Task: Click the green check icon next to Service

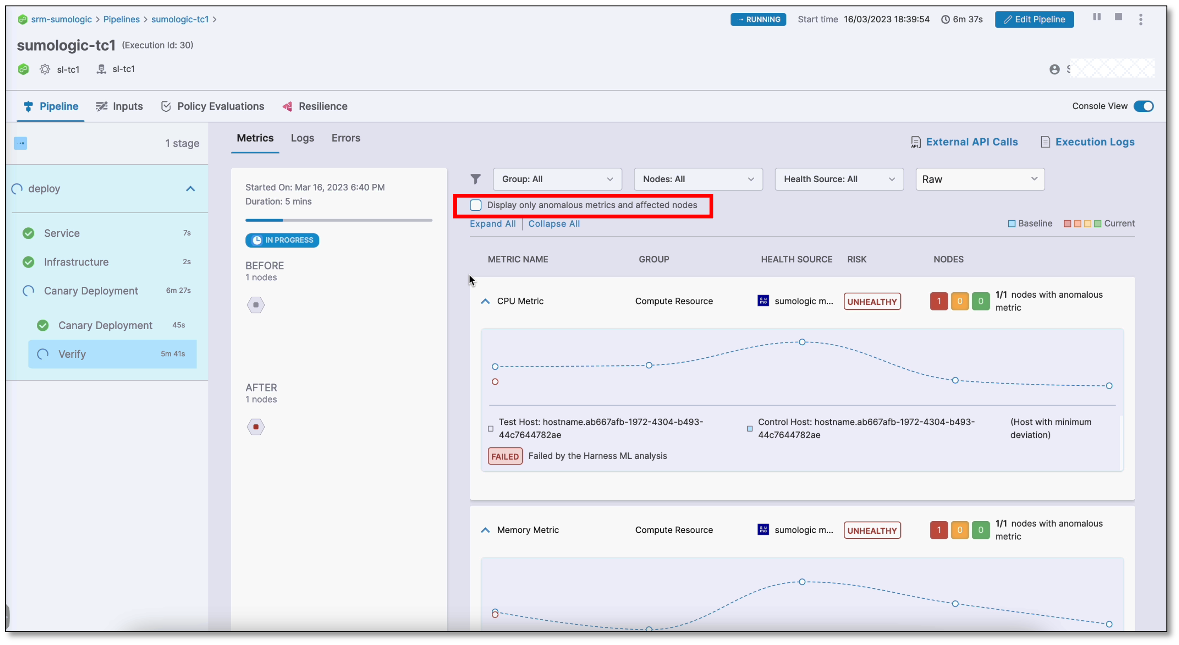Action: click(x=29, y=233)
